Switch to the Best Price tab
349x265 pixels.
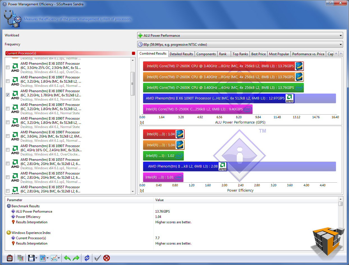(x=258, y=54)
